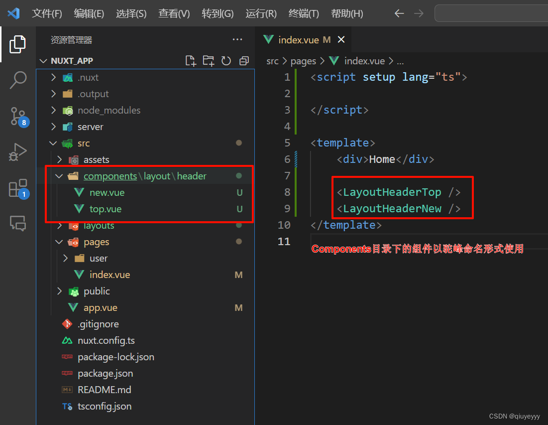Open the Run and Debug view
The height and width of the screenshot is (425, 548).
pyautogui.click(x=17, y=152)
